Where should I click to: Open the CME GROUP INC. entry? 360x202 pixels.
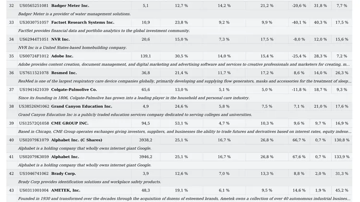(70, 123)
